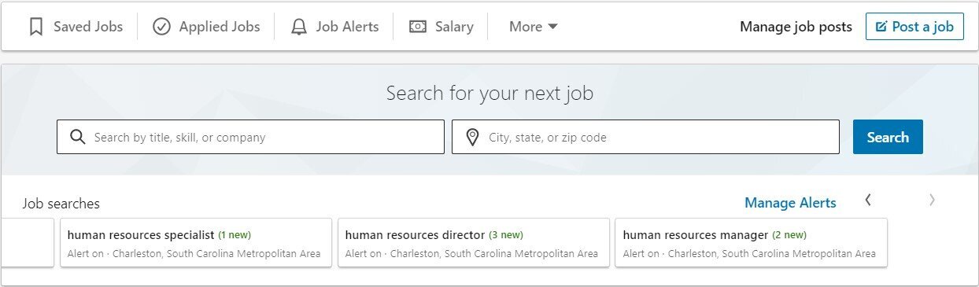Screen dimensions: 979x287
Task: Open the human resources specialist saved search
Action: [x=196, y=243]
